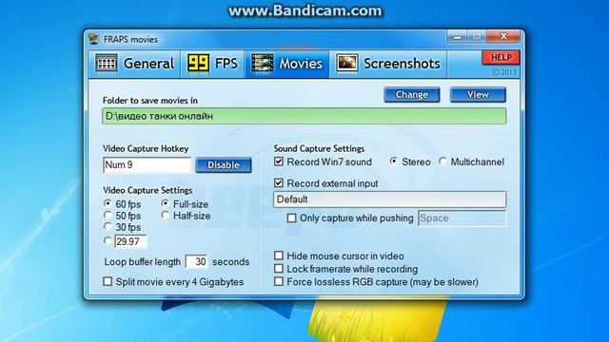Click the Movies filmstrip icon

pos(263,63)
